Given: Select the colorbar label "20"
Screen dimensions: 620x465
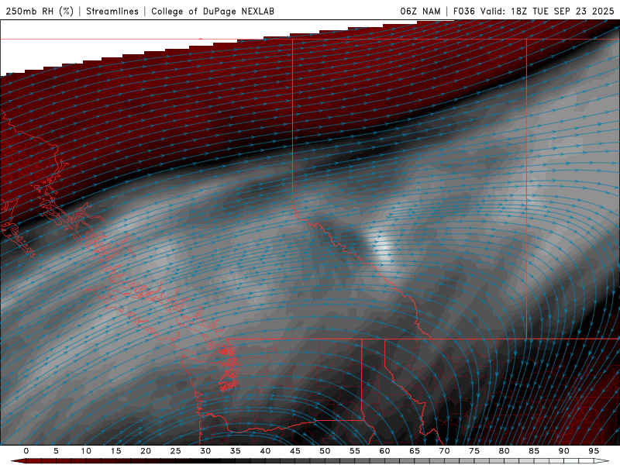Looking at the screenshot, I should [x=146, y=451].
